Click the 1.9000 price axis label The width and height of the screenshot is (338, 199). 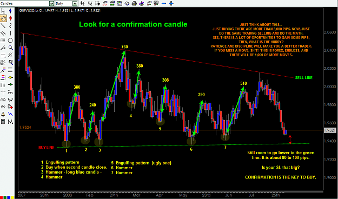tap(330, 177)
